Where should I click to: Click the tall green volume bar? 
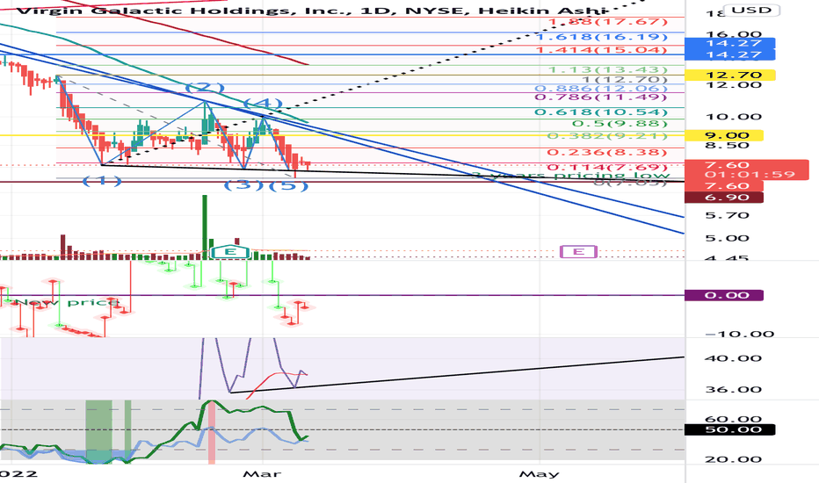coord(205,227)
